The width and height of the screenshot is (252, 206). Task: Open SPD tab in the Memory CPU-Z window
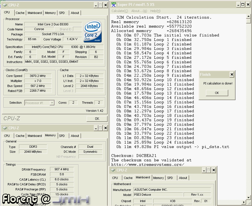tap(62, 136)
